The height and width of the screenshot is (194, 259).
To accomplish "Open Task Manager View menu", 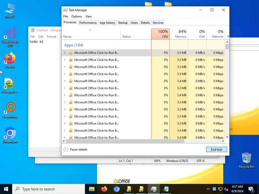I will tap(89, 16).
